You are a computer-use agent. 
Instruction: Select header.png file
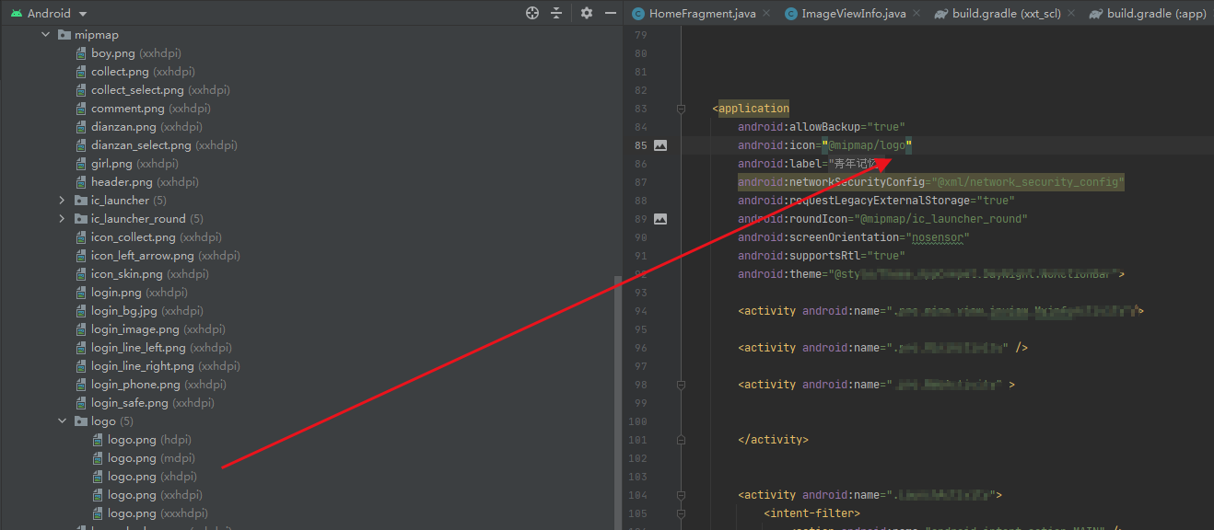(x=145, y=182)
